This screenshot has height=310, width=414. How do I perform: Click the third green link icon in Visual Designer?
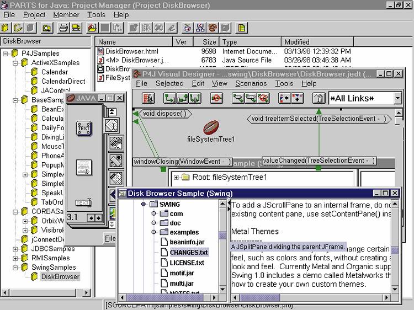tap(195, 98)
